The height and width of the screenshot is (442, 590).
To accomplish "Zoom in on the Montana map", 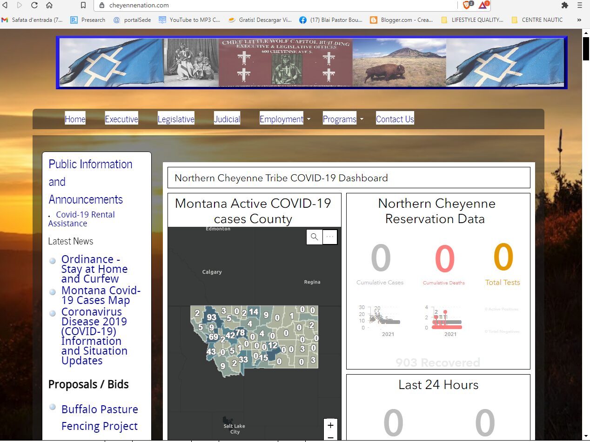I will [x=330, y=425].
